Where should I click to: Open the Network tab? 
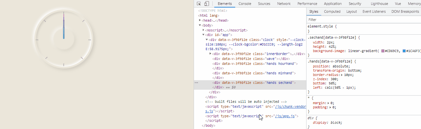(284, 4)
